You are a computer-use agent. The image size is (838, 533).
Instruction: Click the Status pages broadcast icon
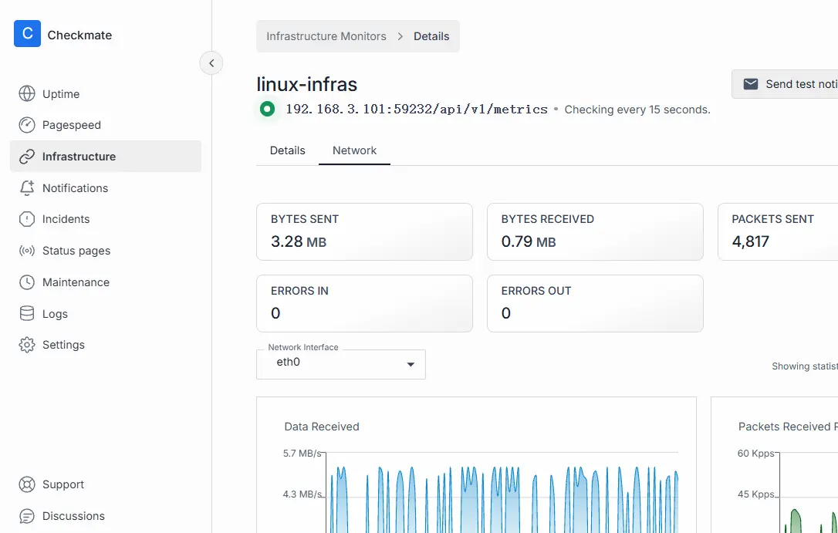tap(27, 251)
